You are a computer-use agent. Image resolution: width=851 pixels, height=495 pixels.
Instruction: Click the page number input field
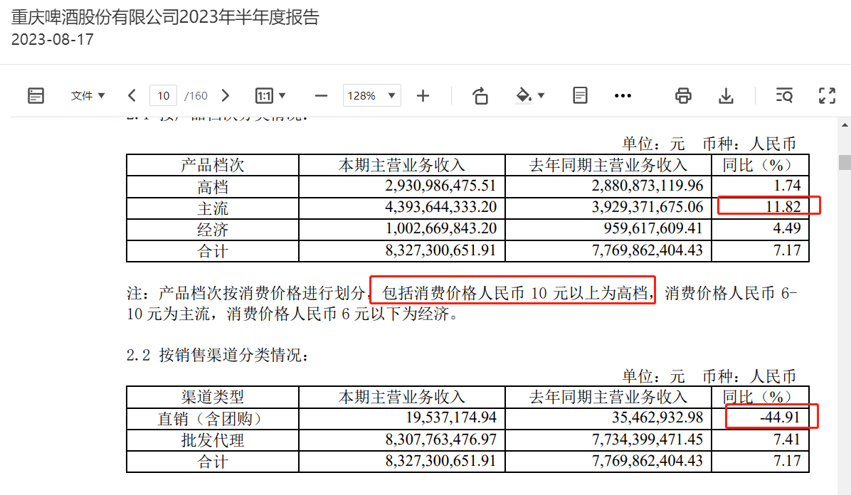(x=164, y=95)
